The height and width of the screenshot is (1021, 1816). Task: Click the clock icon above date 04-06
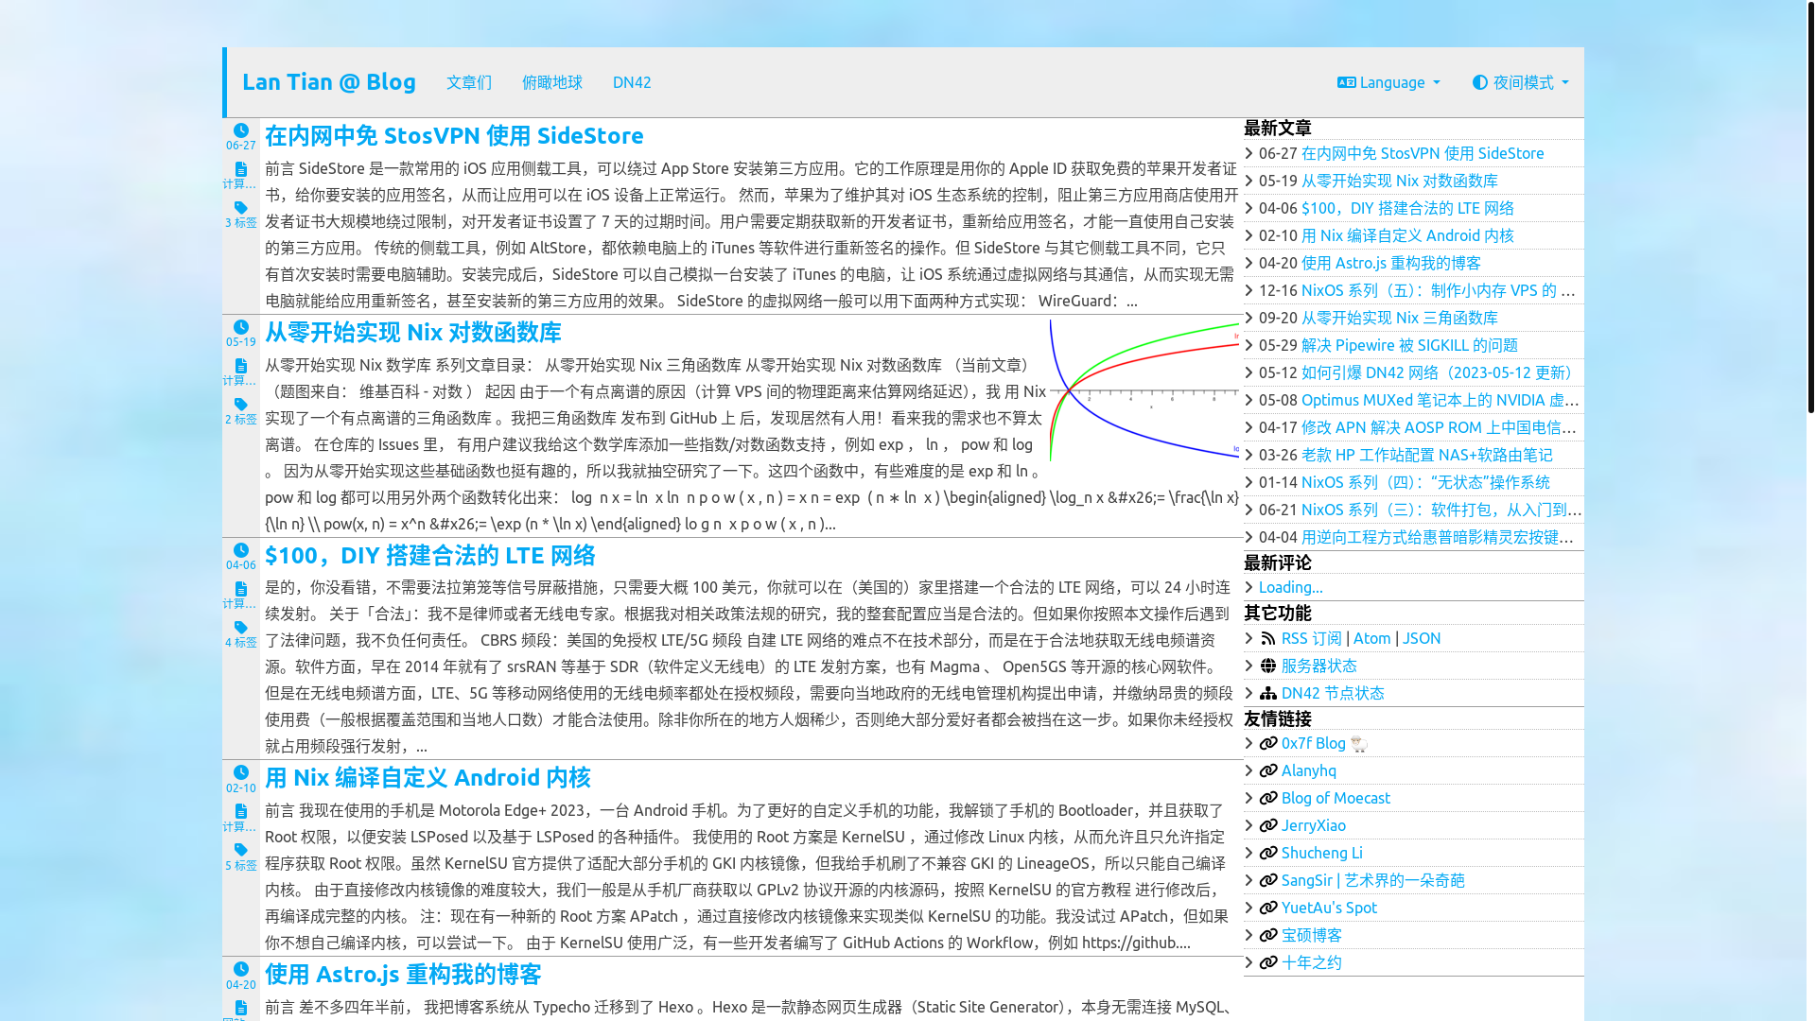(241, 550)
